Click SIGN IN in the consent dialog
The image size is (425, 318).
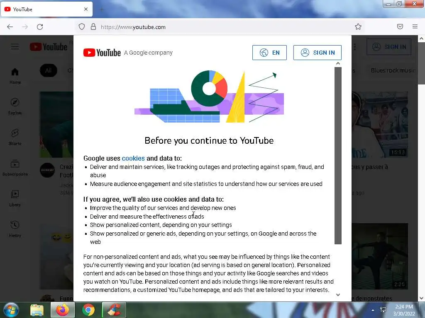318,53
